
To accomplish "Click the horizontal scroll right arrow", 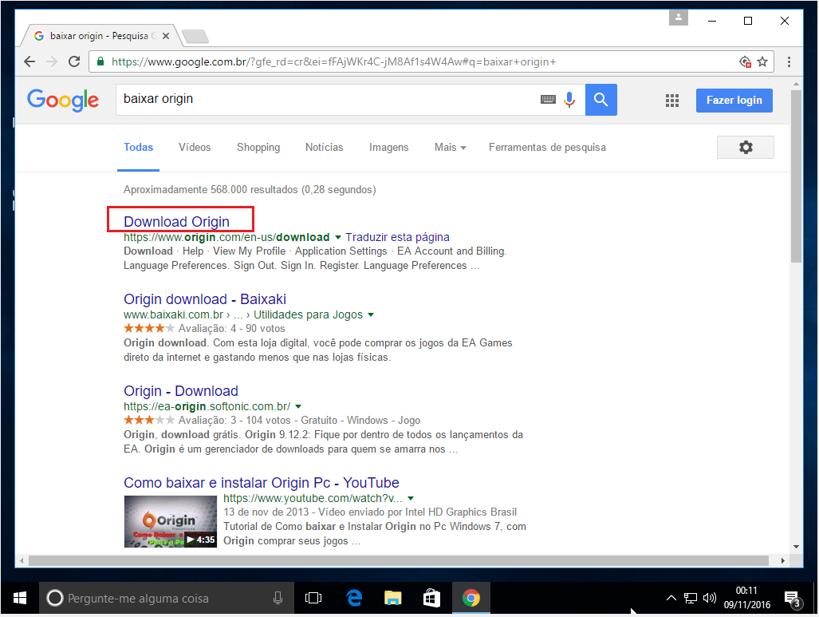I will pyautogui.click(x=782, y=560).
